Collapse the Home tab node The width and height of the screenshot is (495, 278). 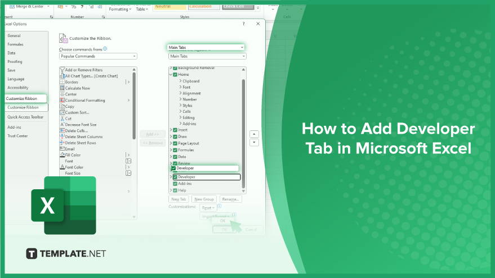(x=171, y=75)
